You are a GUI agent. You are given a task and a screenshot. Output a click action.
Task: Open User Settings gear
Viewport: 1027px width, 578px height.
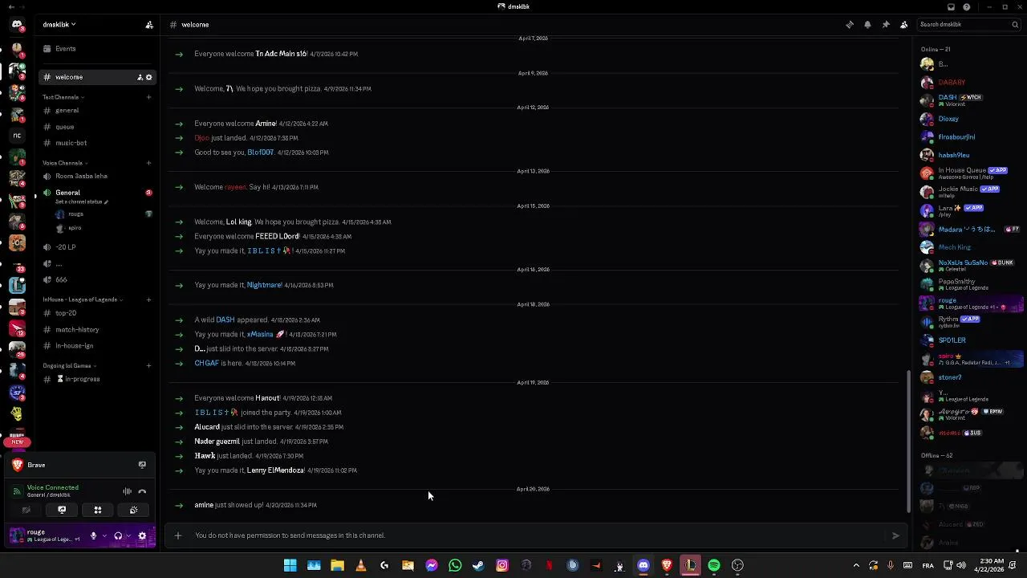click(x=143, y=535)
